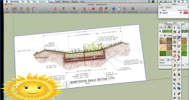Open the Camera menu
The image size is (189, 100).
click(x=42, y=2)
